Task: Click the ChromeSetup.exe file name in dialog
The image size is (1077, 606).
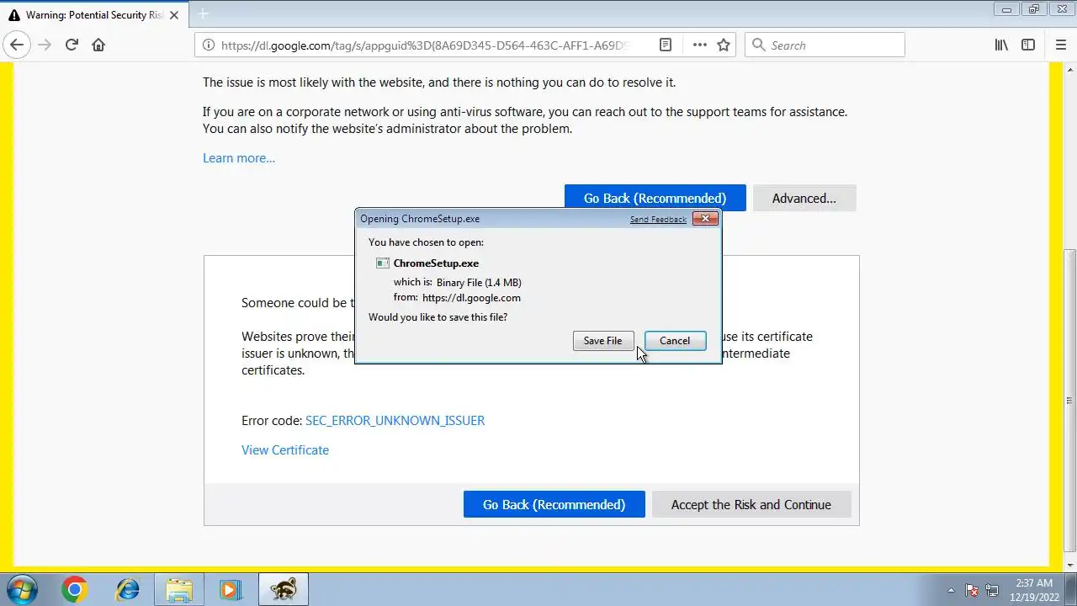Action: point(436,263)
